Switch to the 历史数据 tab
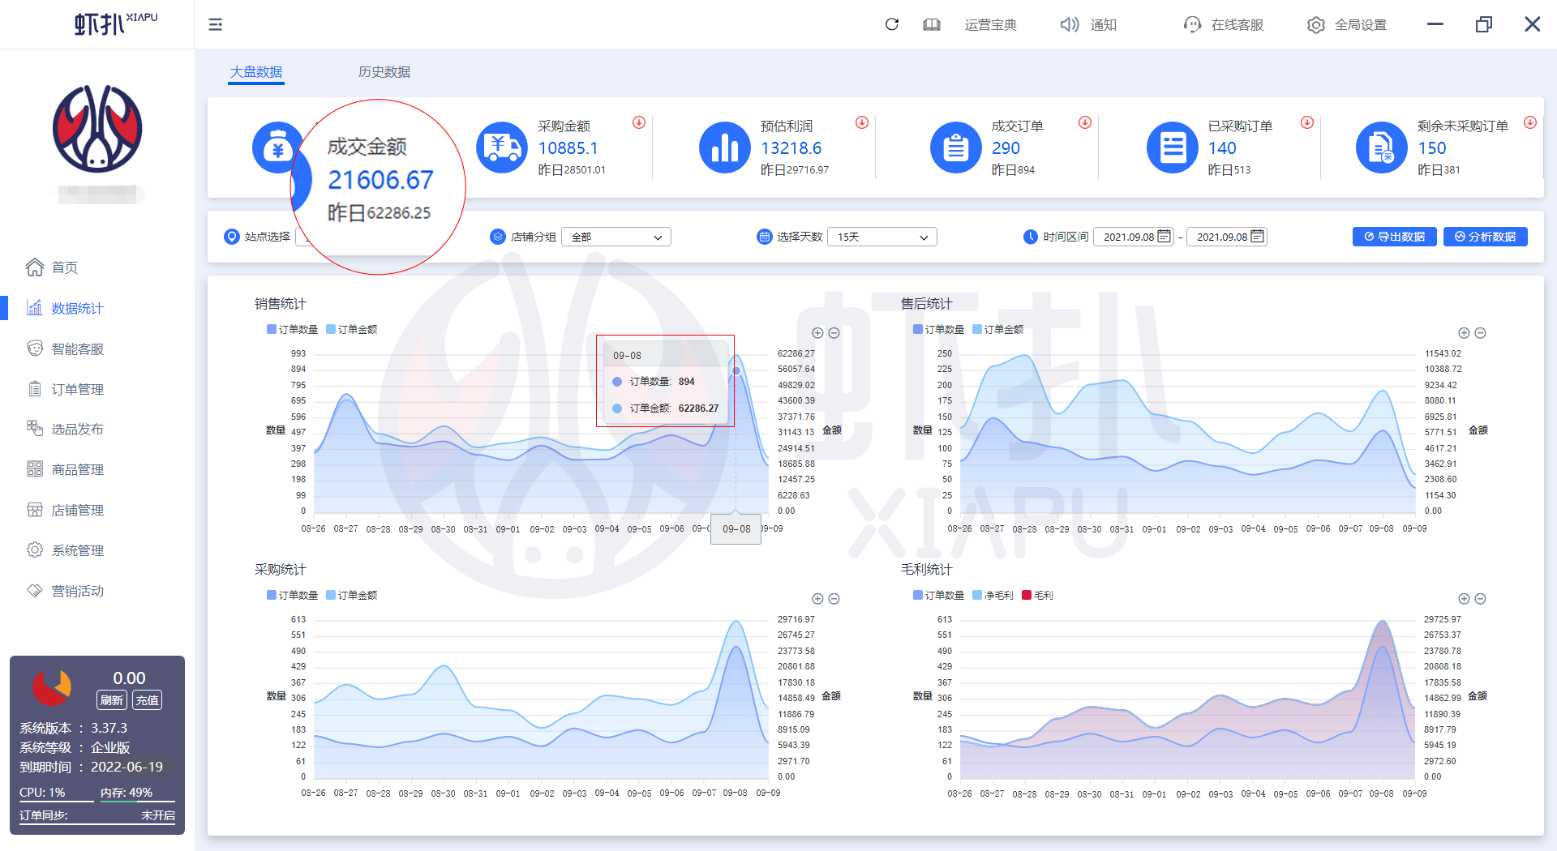The width and height of the screenshot is (1557, 851). tap(384, 72)
